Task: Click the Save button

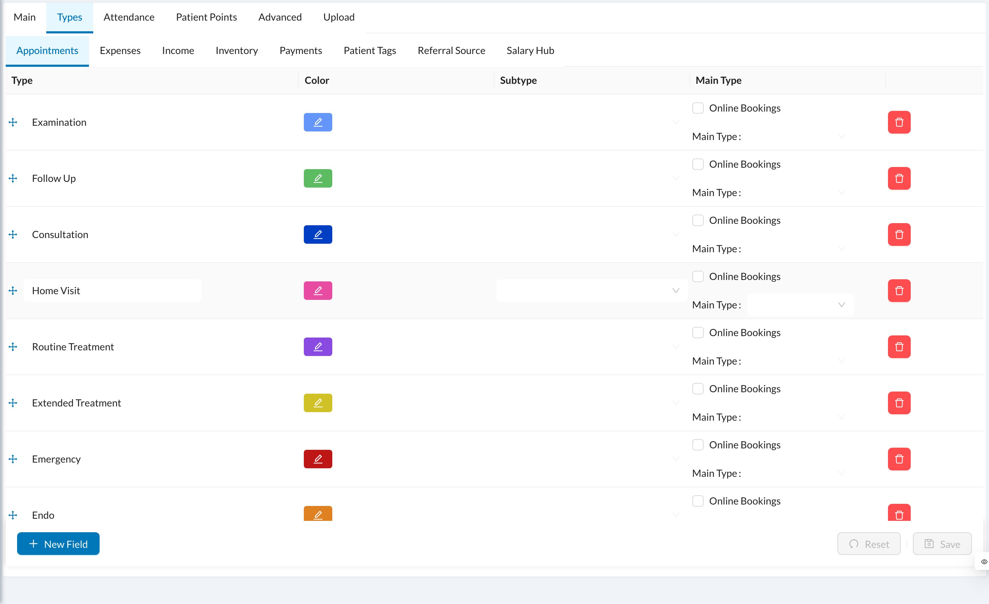Action: (x=942, y=544)
